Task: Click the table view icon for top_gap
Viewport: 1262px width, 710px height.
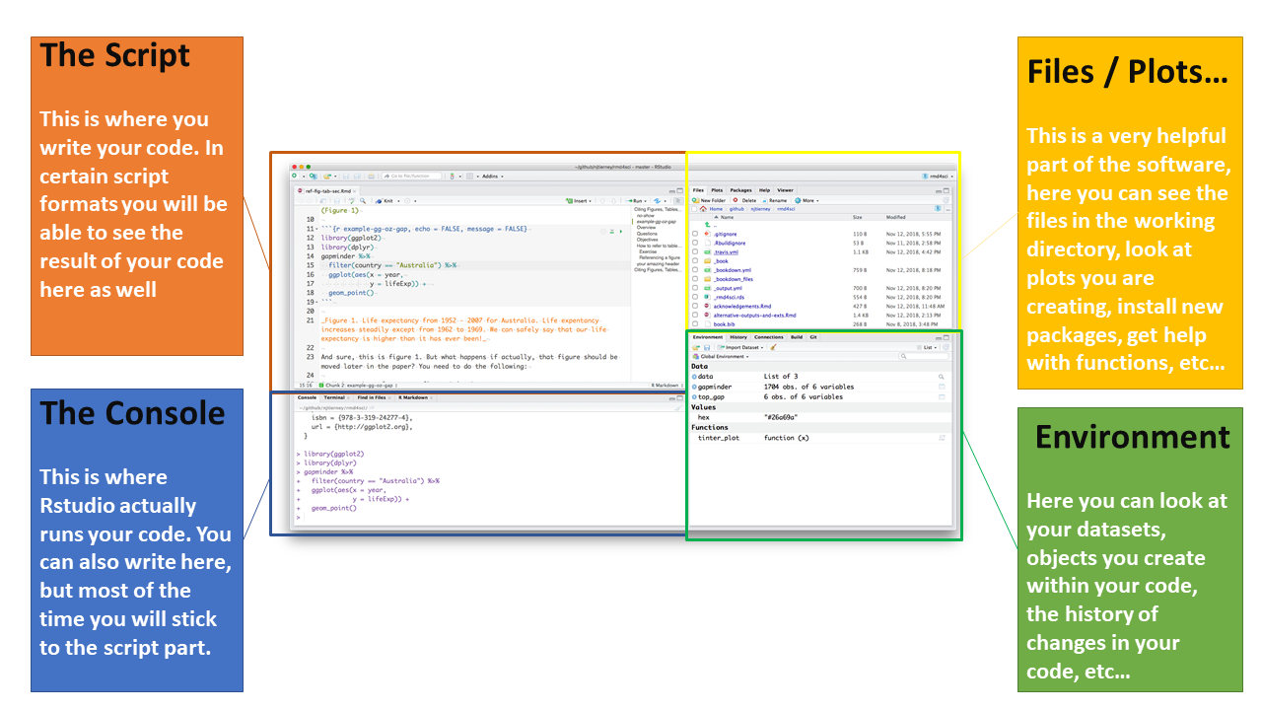Action: (x=942, y=397)
